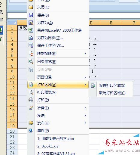Click the up arrow in row 7
This screenshot has width=140, height=155.
tap(95, 60)
